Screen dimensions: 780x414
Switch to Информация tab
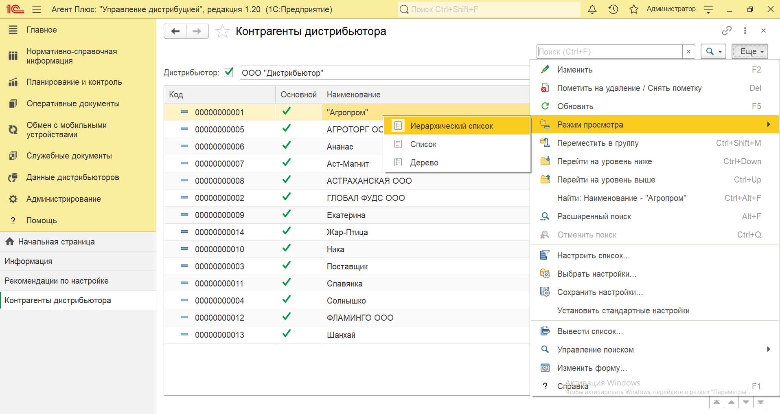(78, 261)
